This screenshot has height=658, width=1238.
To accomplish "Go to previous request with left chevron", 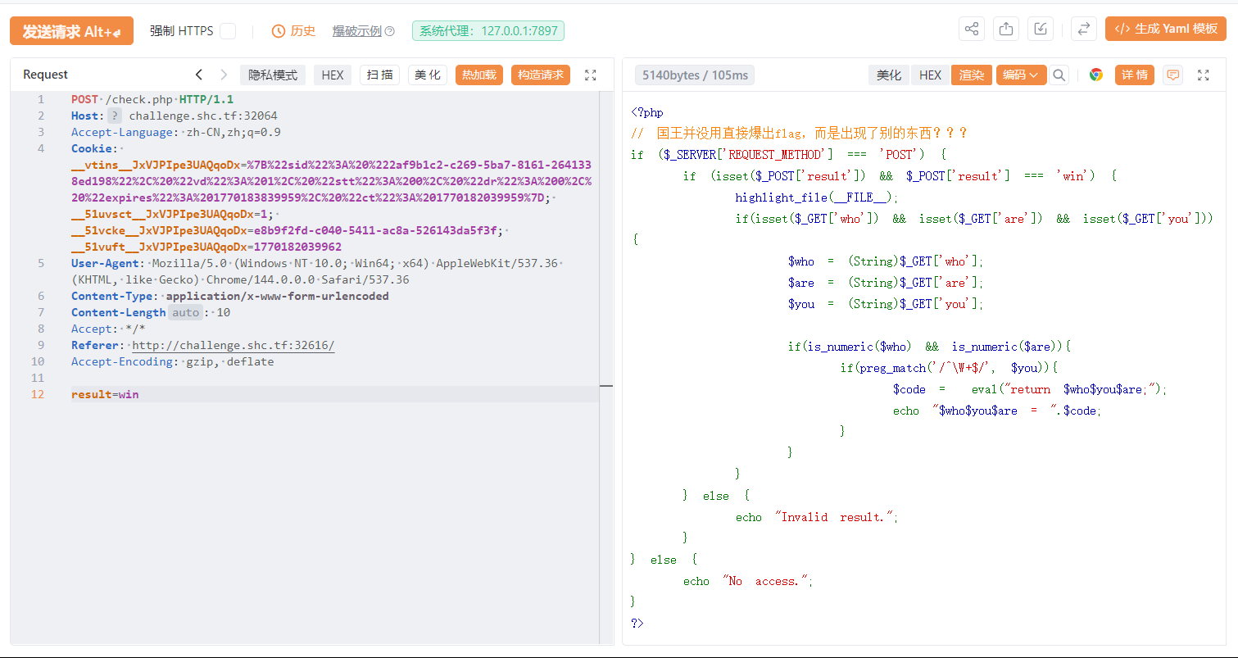I will click(198, 75).
